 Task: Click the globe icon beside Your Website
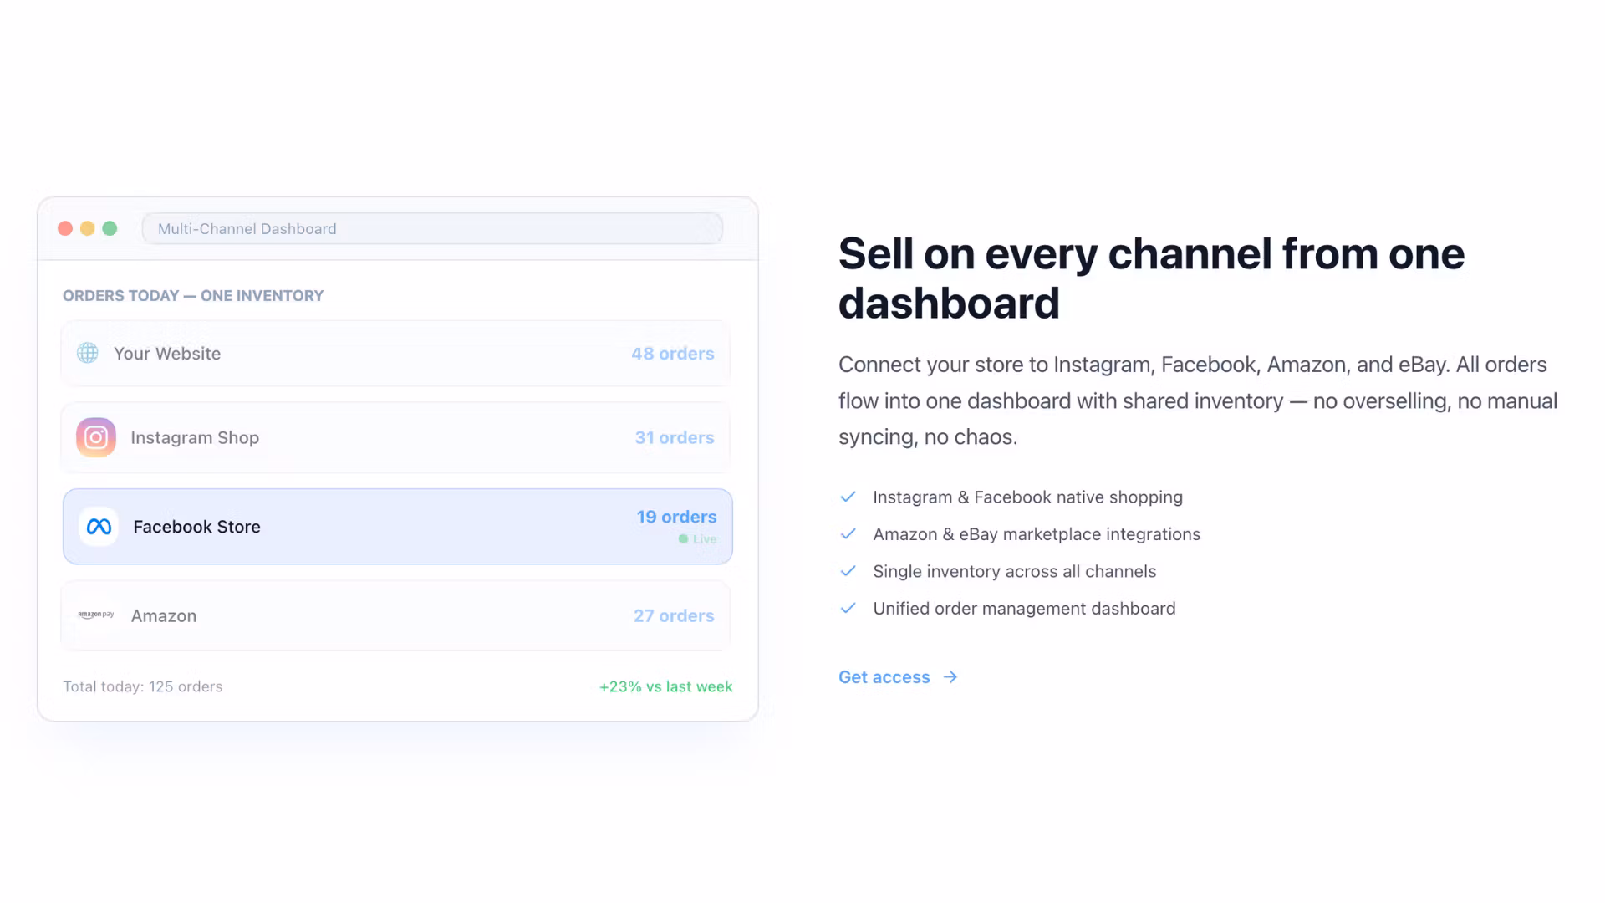coord(88,353)
